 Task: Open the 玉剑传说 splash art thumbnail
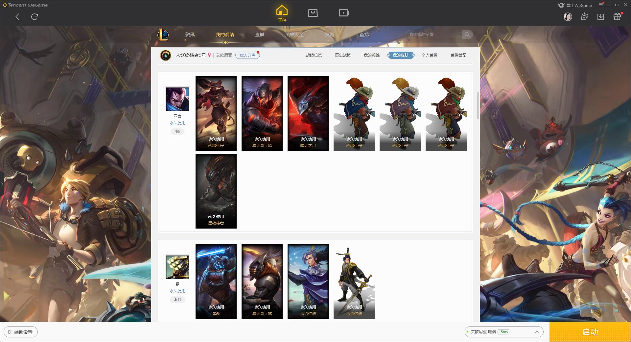tap(308, 281)
